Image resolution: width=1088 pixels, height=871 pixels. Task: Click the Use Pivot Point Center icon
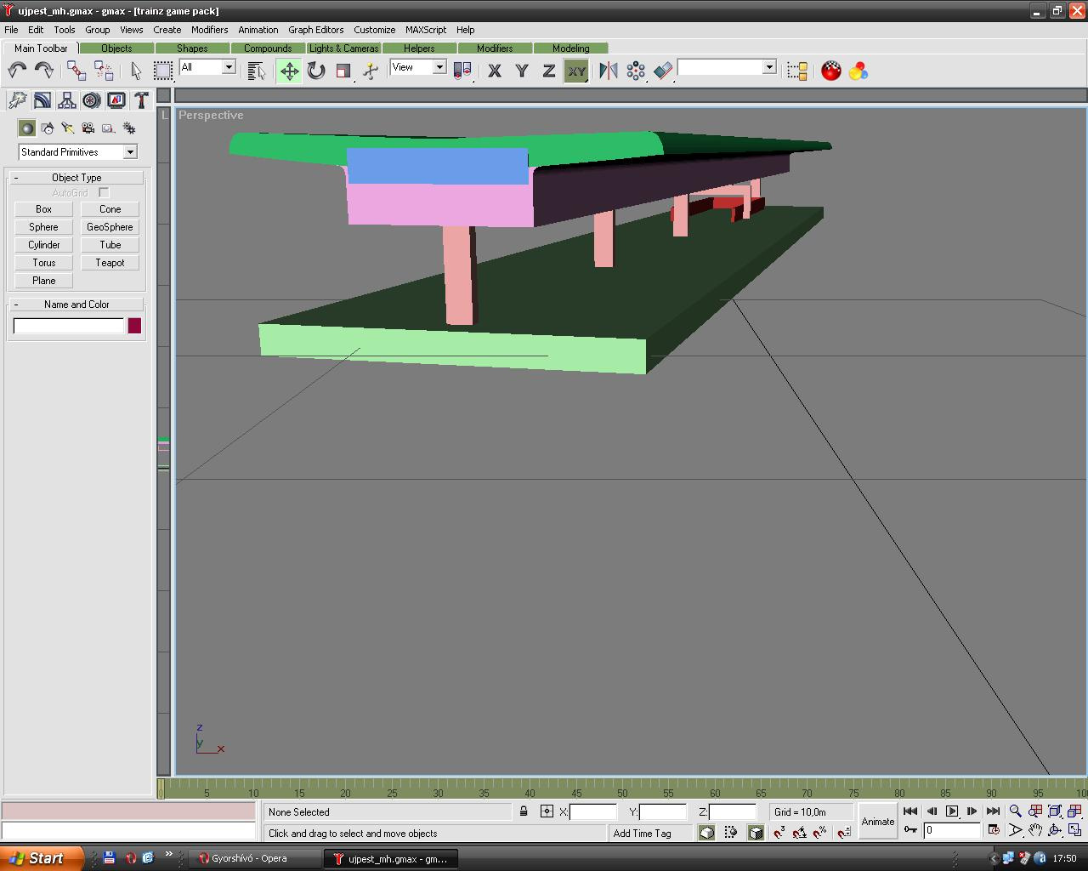coord(462,71)
